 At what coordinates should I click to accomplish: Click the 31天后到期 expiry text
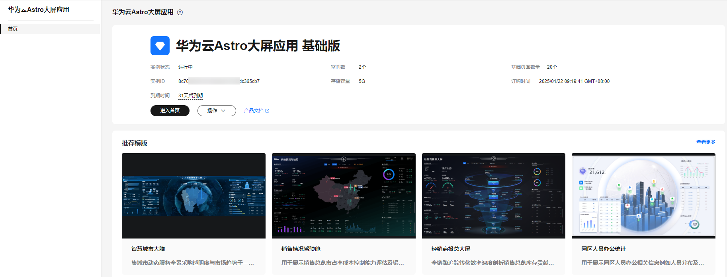pyautogui.click(x=190, y=96)
